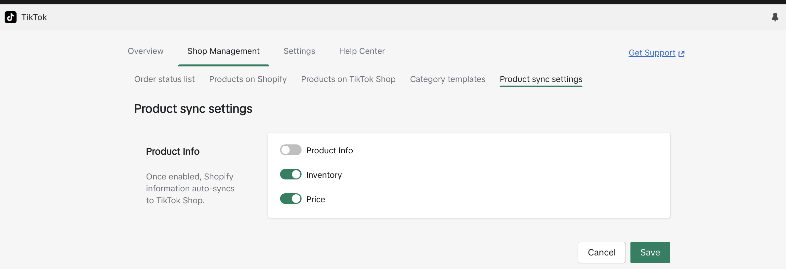Save the product sync settings

click(x=650, y=252)
